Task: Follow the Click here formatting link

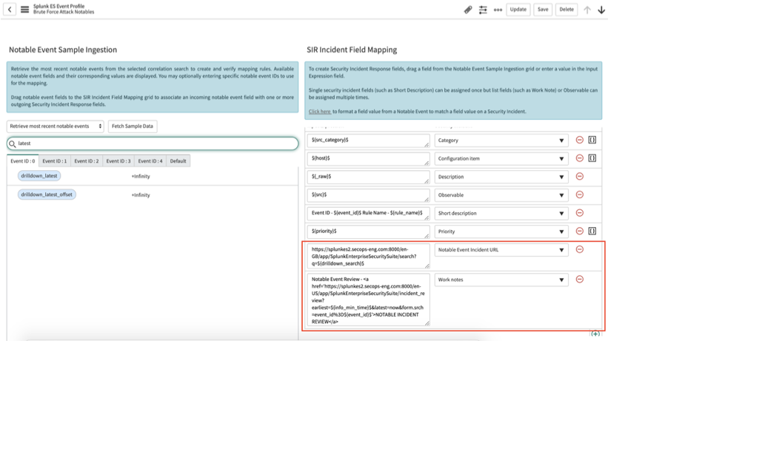Action: point(320,112)
